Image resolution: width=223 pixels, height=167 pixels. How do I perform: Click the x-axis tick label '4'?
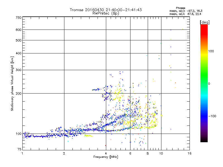(x=106, y=153)
